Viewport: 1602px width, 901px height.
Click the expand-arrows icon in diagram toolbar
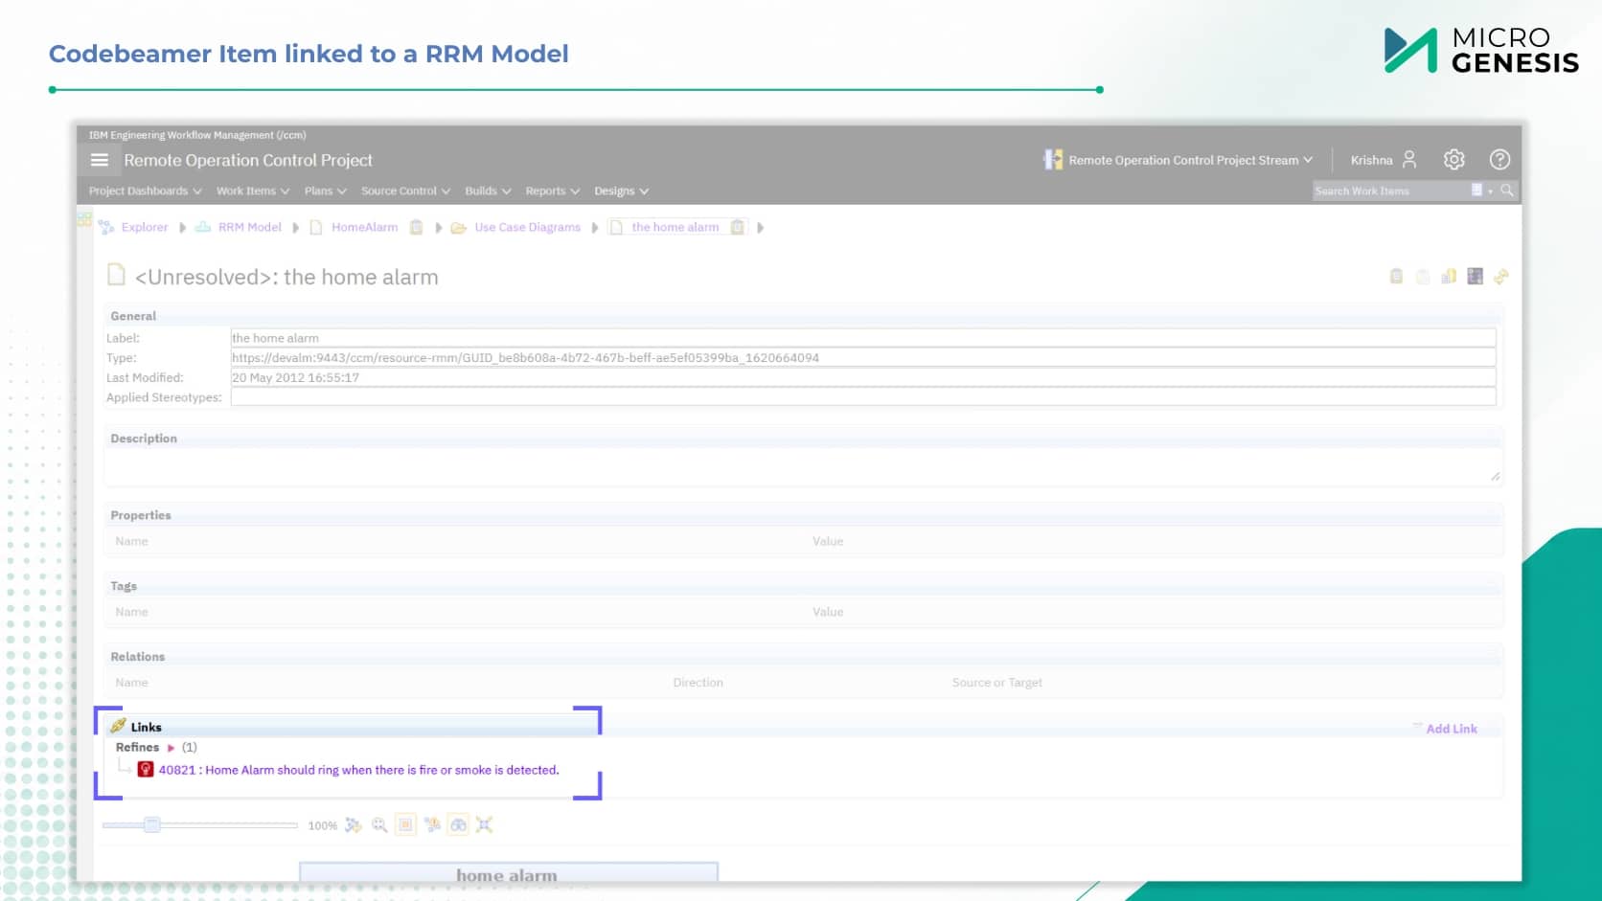(x=485, y=825)
